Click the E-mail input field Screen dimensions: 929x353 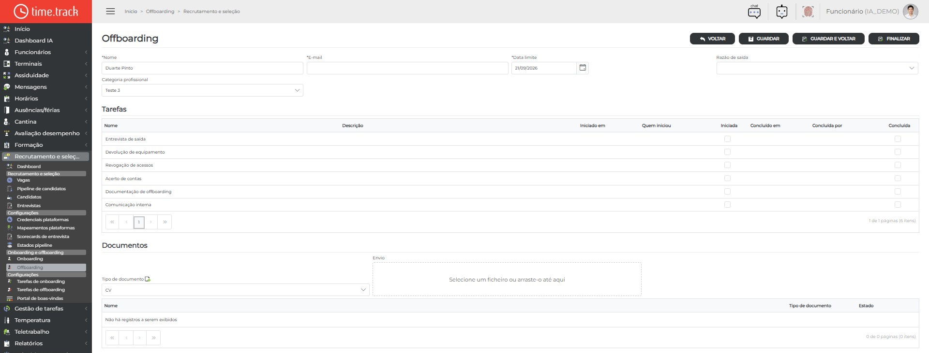click(x=407, y=68)
